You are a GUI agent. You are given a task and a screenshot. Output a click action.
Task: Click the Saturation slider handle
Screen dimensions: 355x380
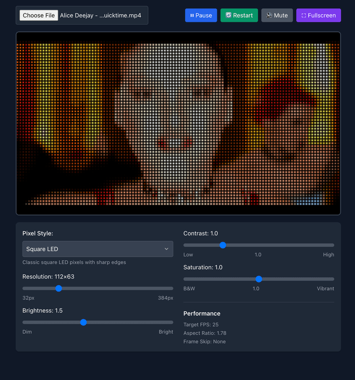point(258,279)
